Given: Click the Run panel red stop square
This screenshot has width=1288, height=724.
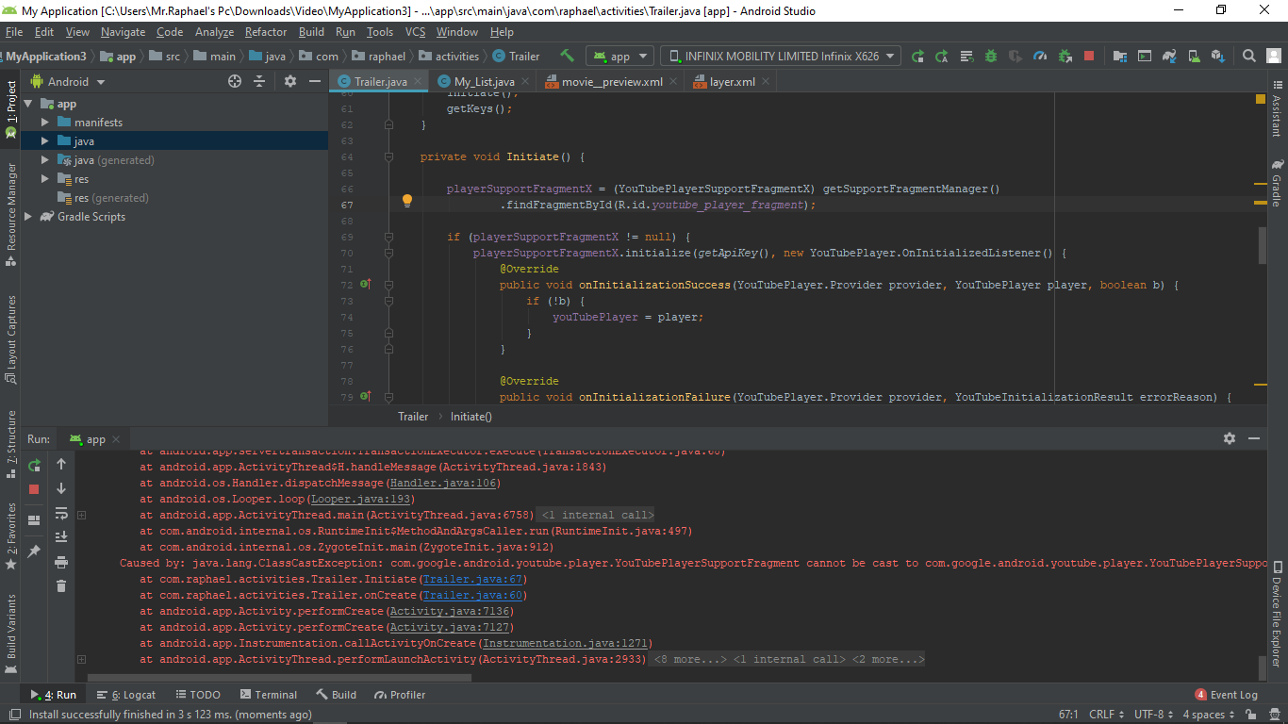Looking at the screenshot, I should (x=34, y=489).
